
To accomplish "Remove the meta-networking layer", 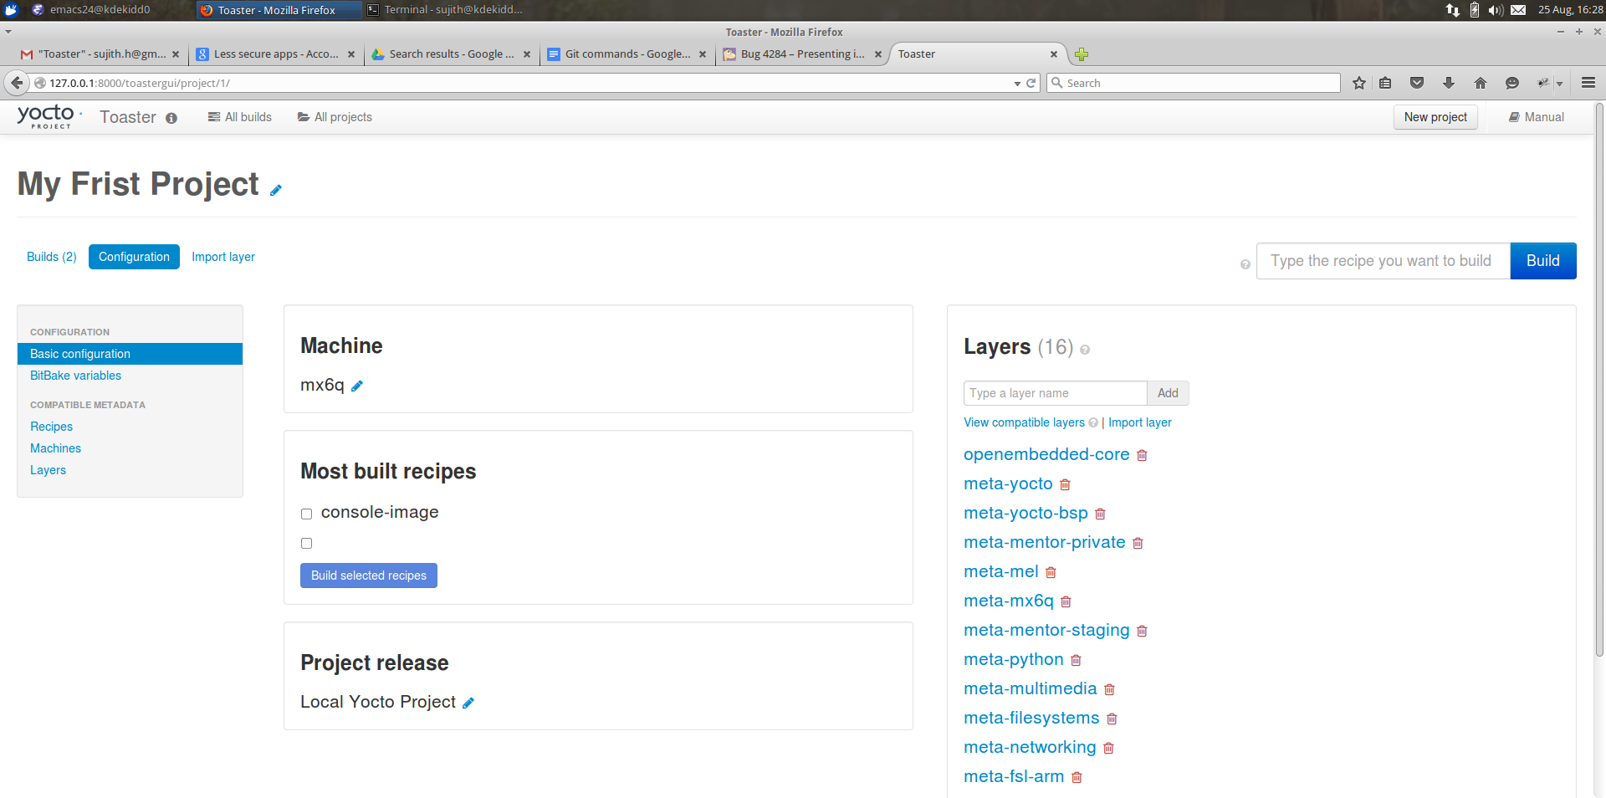I will coord(1108,748).
